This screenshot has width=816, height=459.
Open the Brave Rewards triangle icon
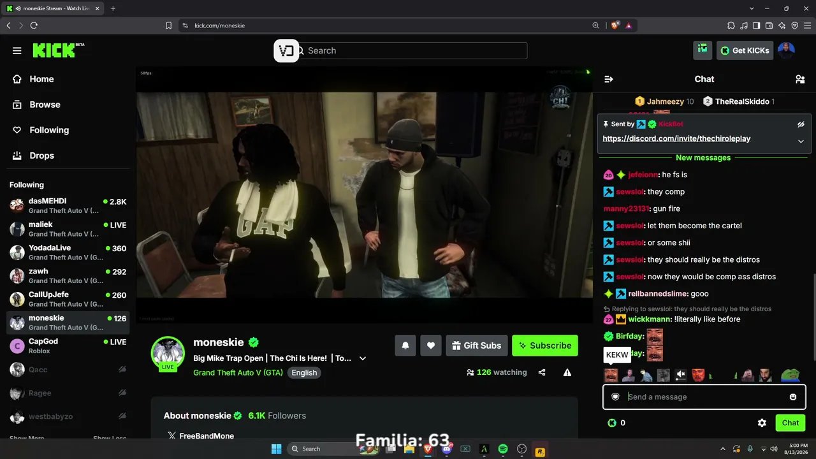coord(629,25)
